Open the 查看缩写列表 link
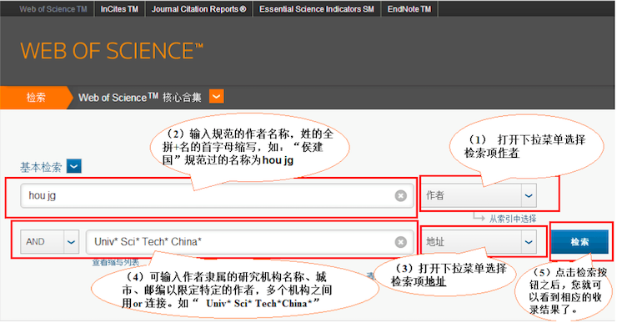 [116, 262]
